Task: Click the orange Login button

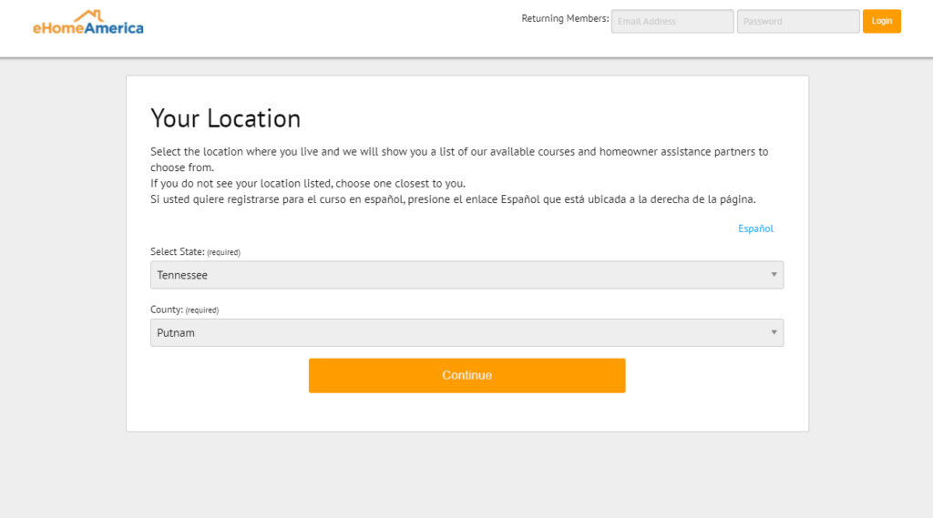Action: pos(881,22)
